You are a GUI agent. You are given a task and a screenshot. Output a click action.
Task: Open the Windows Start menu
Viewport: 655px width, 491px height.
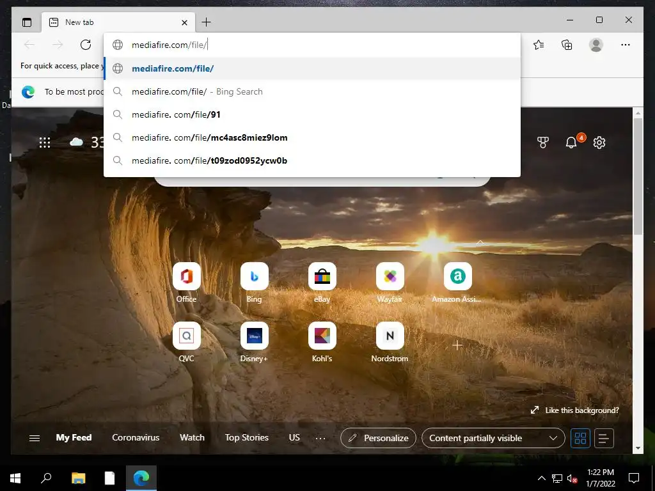15,478
